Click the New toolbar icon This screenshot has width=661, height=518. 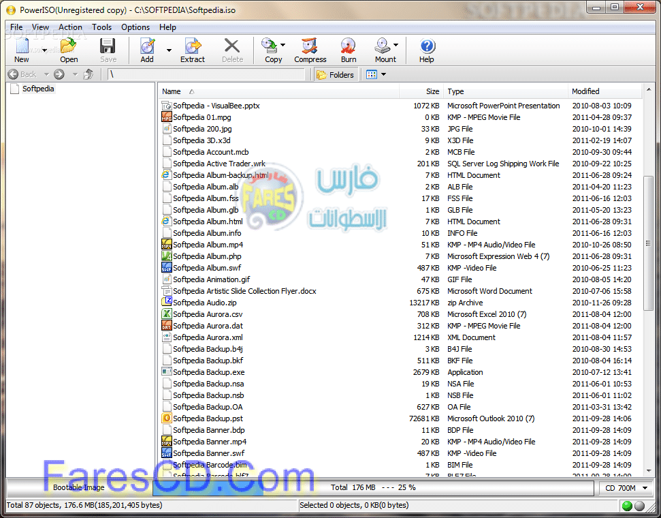click(22, 46)
